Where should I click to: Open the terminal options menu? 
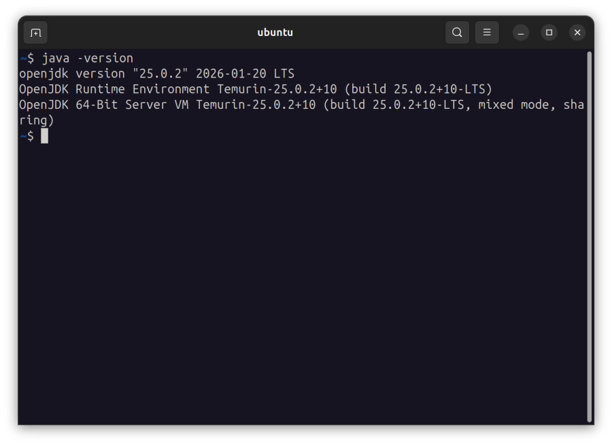click(487, 32)
